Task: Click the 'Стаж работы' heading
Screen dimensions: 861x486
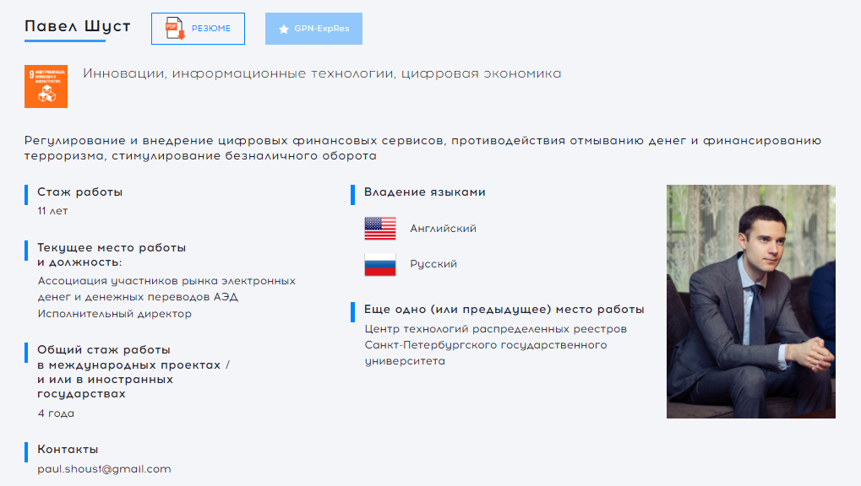Action: click(x=80, y=192)
